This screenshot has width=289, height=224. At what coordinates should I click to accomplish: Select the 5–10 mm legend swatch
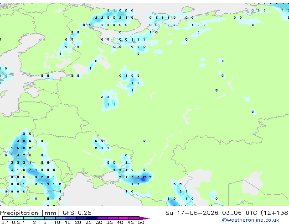50,218
